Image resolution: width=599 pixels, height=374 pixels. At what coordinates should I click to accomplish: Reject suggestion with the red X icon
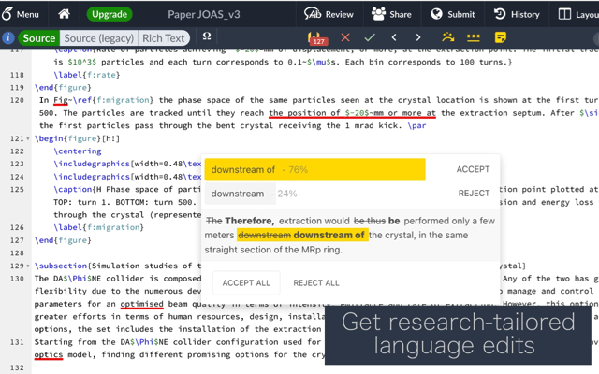pos(345,38)
